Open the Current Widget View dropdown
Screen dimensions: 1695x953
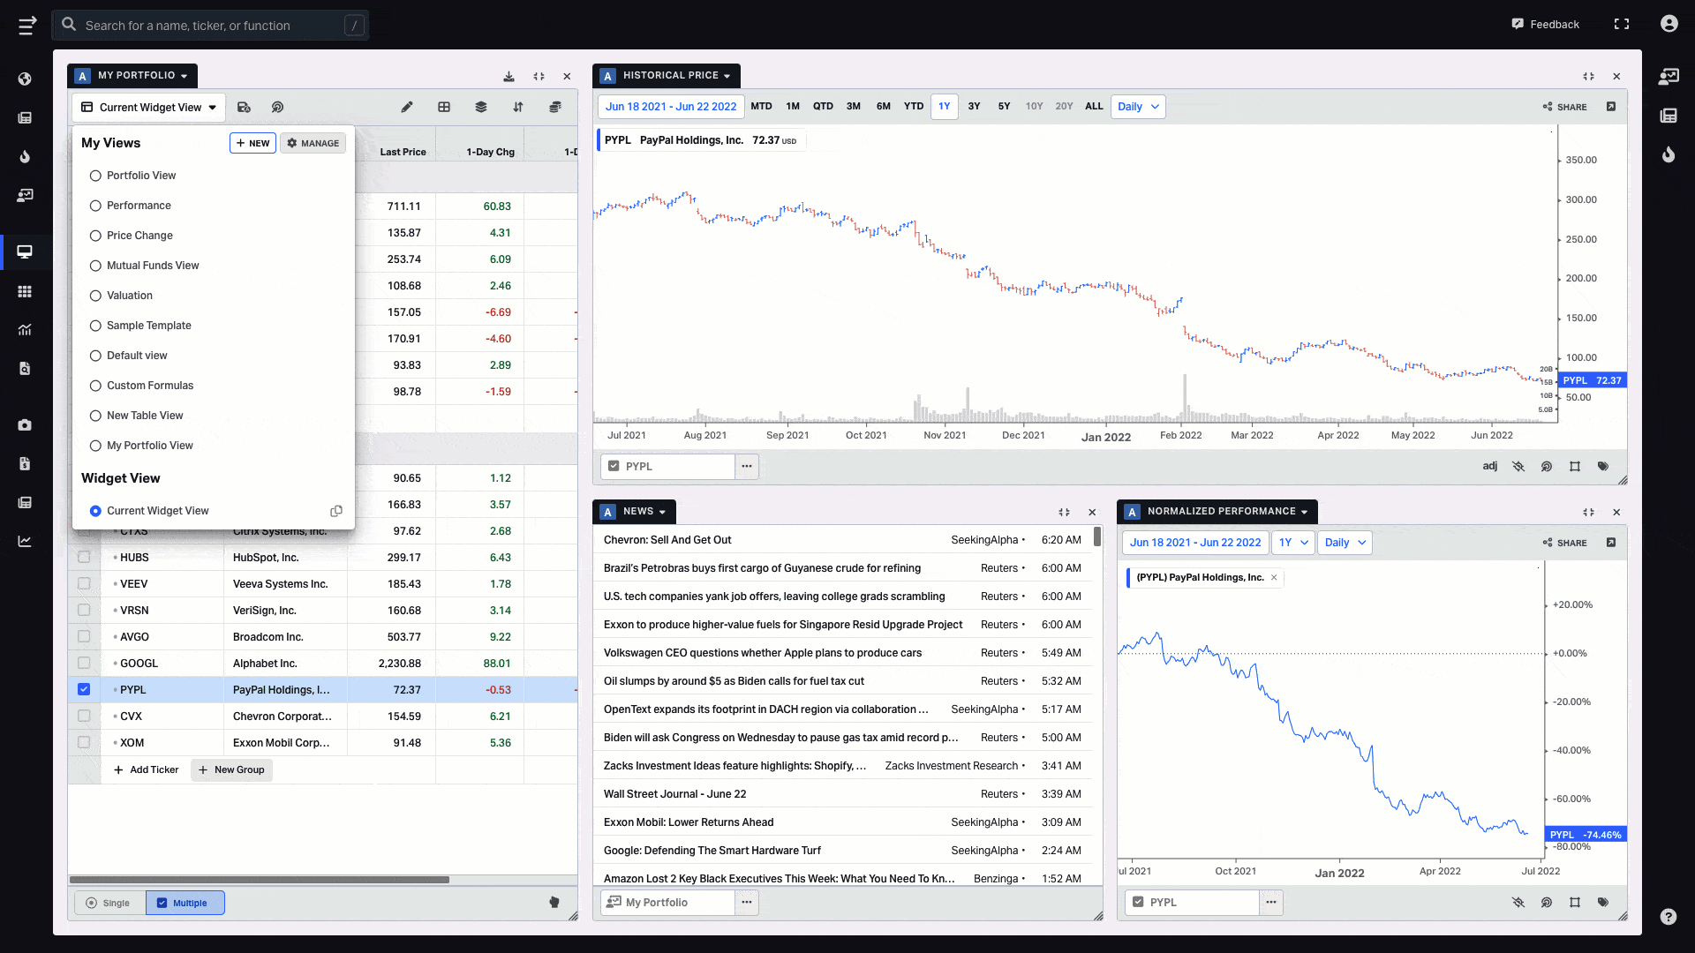(x=149, y=108)
